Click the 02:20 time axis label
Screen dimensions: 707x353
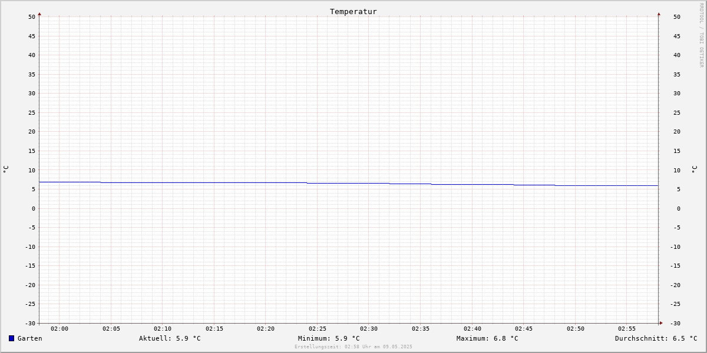266,328
